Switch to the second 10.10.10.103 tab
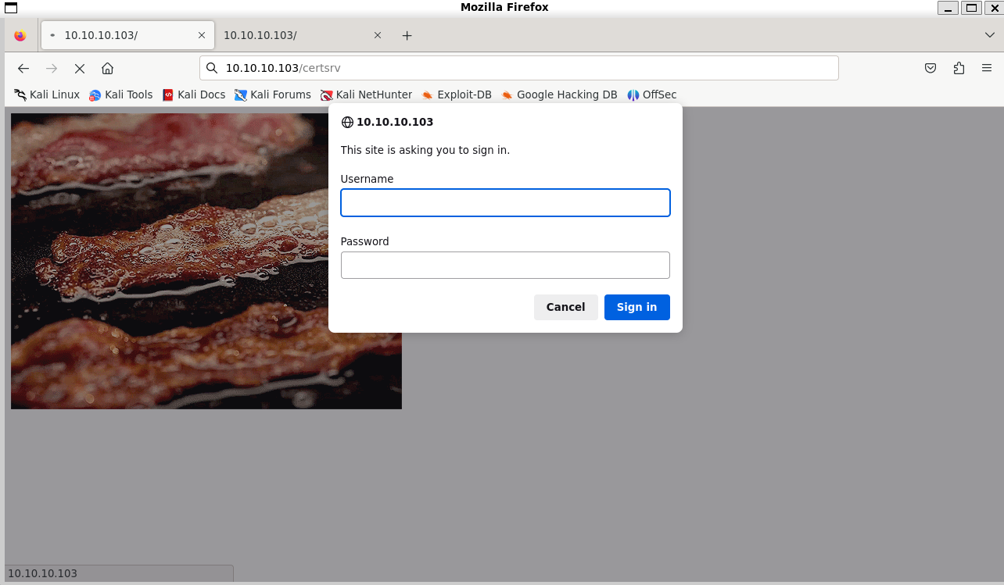1004x585 pixels. [303, 35]
